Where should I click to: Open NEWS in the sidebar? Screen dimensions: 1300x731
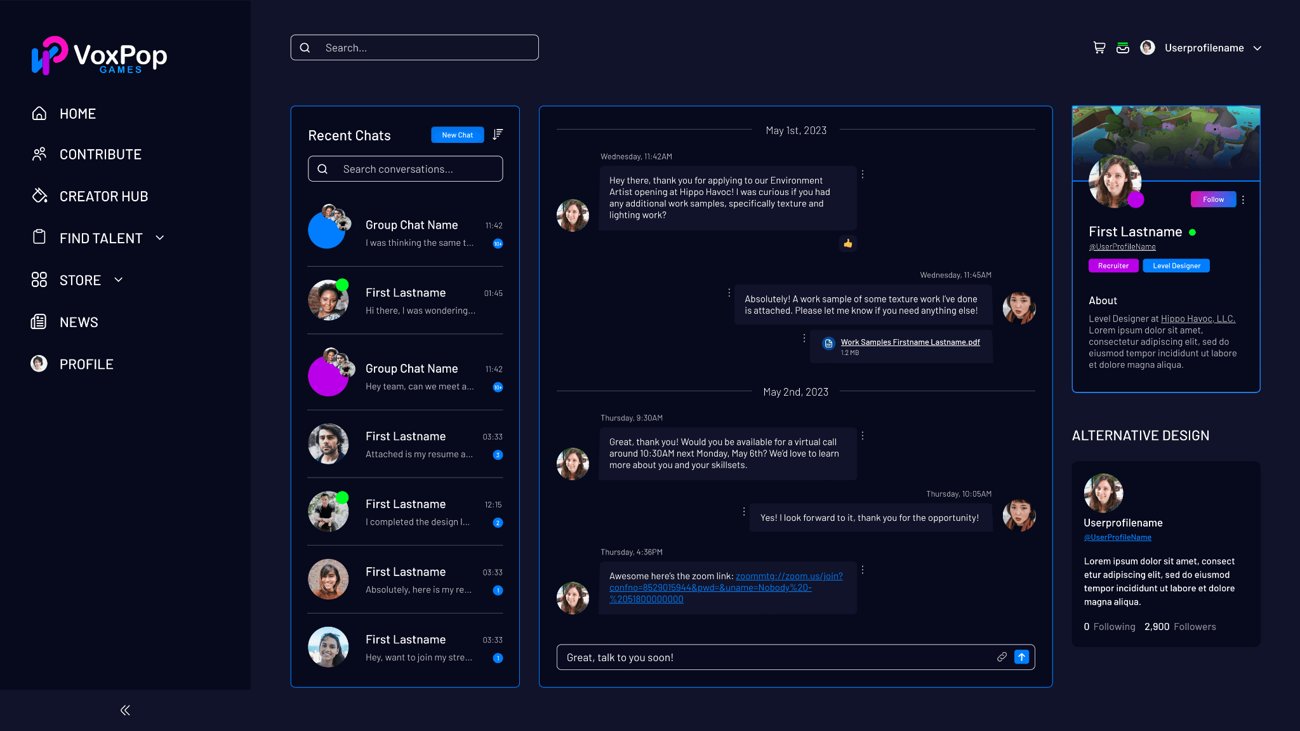pyautogui.click(x=79, y=322)
